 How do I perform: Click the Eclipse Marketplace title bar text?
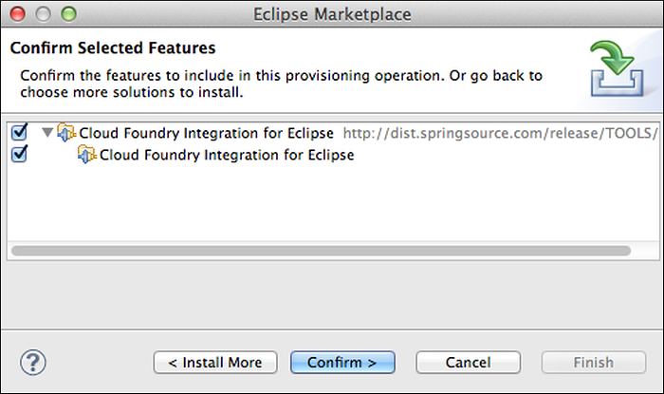pyautogui.click(x=332, y=14)
